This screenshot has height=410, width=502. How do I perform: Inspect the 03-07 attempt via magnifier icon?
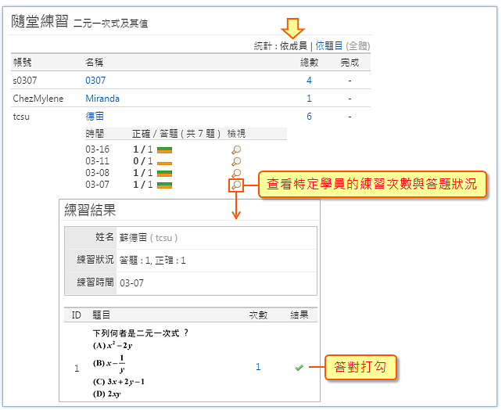point(236,185)
